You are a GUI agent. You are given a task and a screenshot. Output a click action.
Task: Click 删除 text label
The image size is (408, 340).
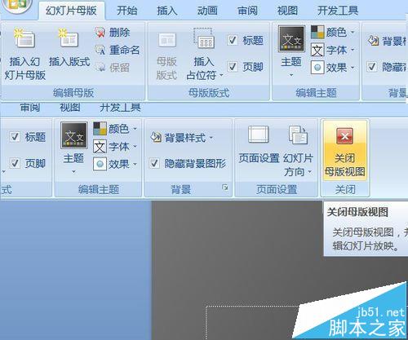pos(119,33)
